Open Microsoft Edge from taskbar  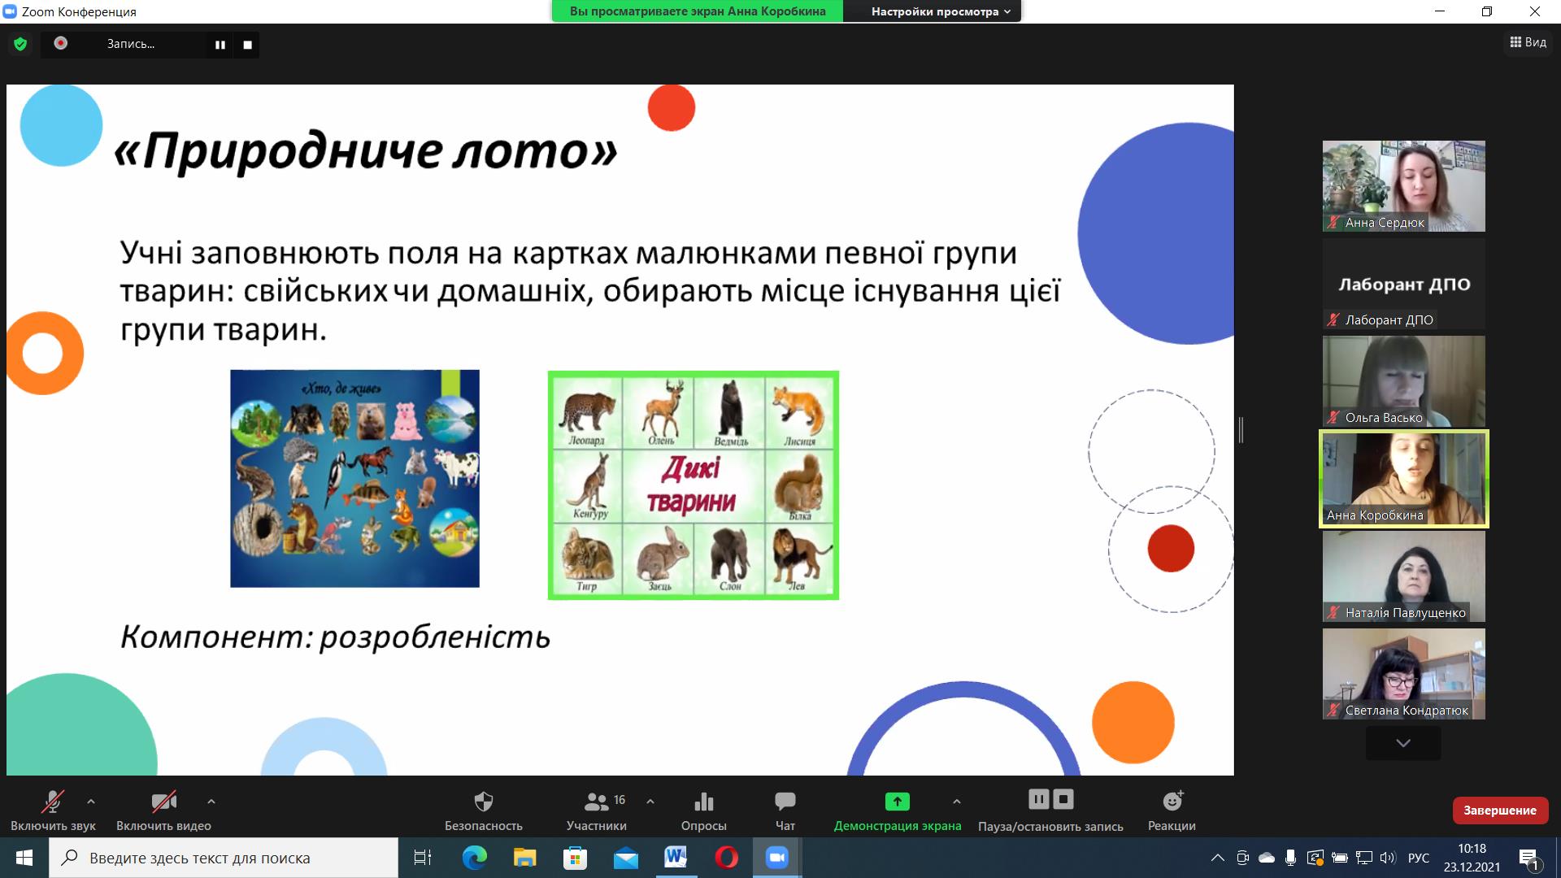pos(474,858)
